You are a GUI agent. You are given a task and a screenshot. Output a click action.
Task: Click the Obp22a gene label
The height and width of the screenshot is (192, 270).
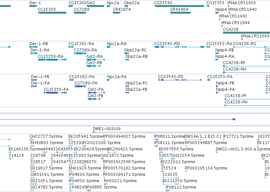click(132, 3)
